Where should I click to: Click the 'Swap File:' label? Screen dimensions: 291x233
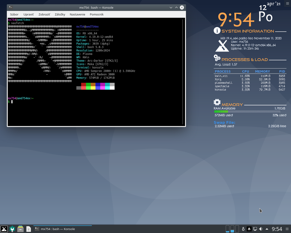click(224, 122)
